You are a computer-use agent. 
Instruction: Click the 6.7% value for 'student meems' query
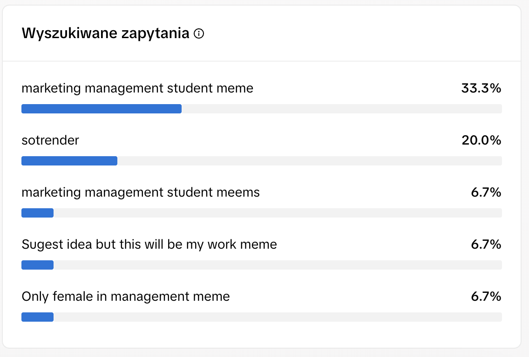click(x=486, y=192)
